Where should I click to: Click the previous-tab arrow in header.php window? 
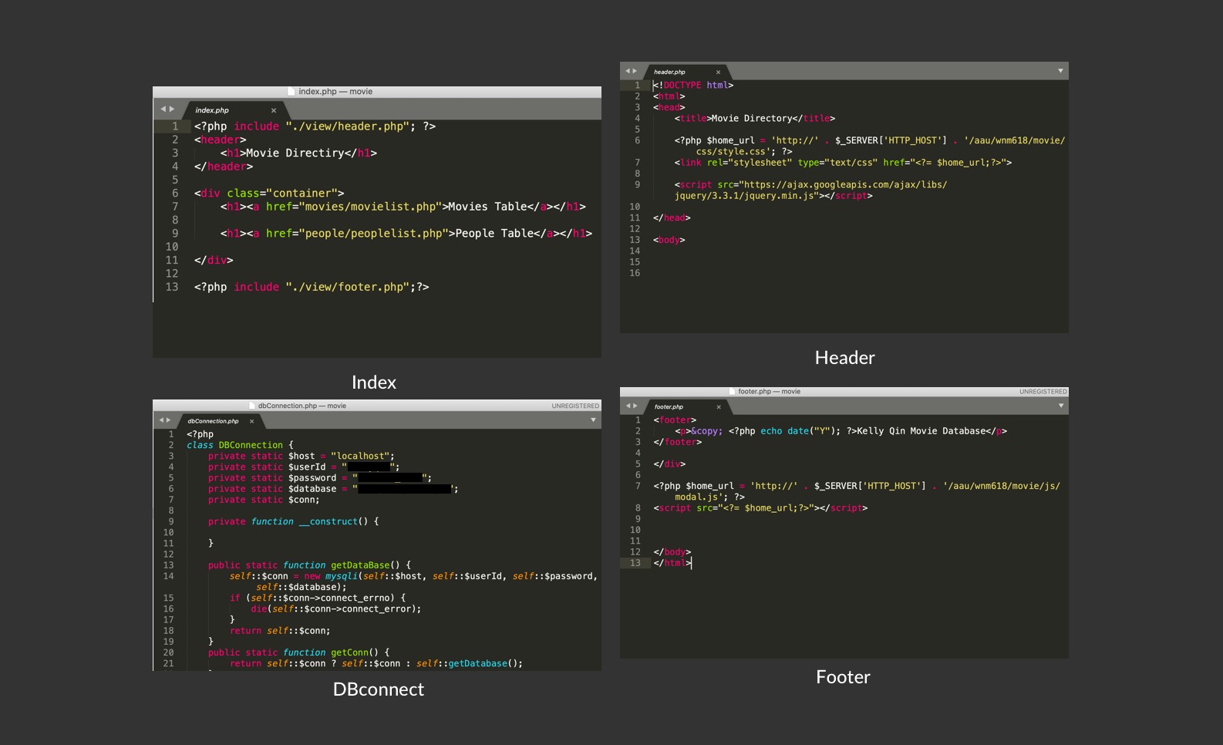point(628,71)
